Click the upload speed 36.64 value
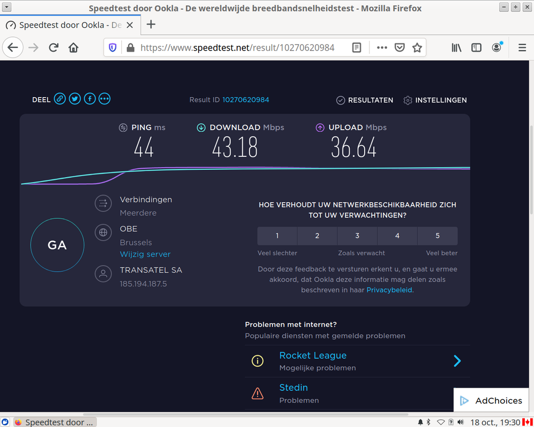 [x=354, y=147]
